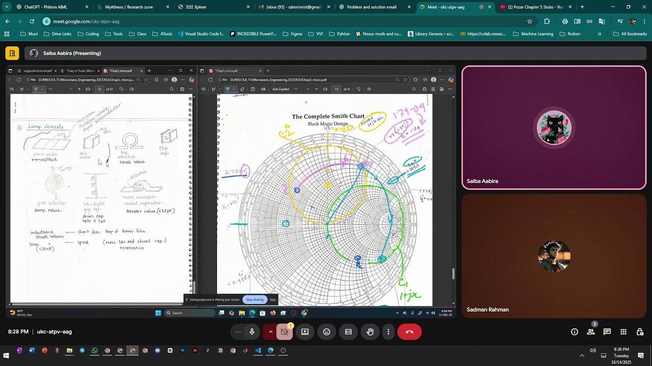This screenshot has height=366, width=652.
Task: Open the Coding bookmark folder
Action: (88, 34)
